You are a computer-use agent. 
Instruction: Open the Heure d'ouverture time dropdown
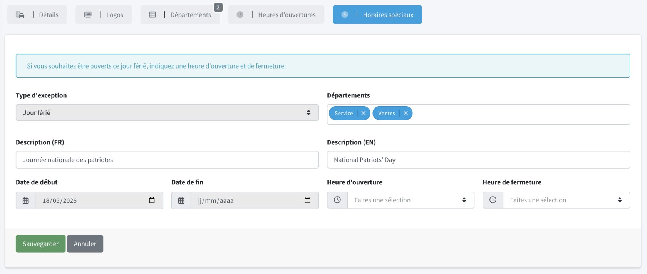(x=411, y=200)
